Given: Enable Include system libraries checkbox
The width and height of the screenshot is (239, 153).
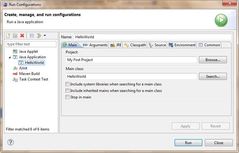Looking at the screenshot, I should 67,84.
